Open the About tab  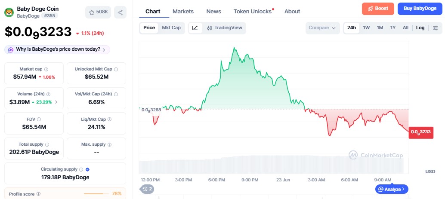click(x=292, y=12)
